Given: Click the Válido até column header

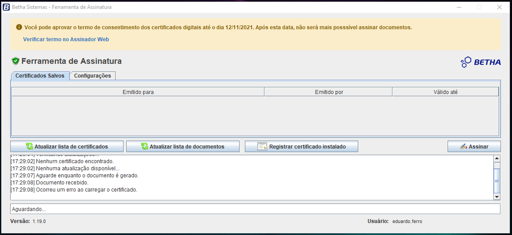Looking at the screenshot, I should 445,92.
